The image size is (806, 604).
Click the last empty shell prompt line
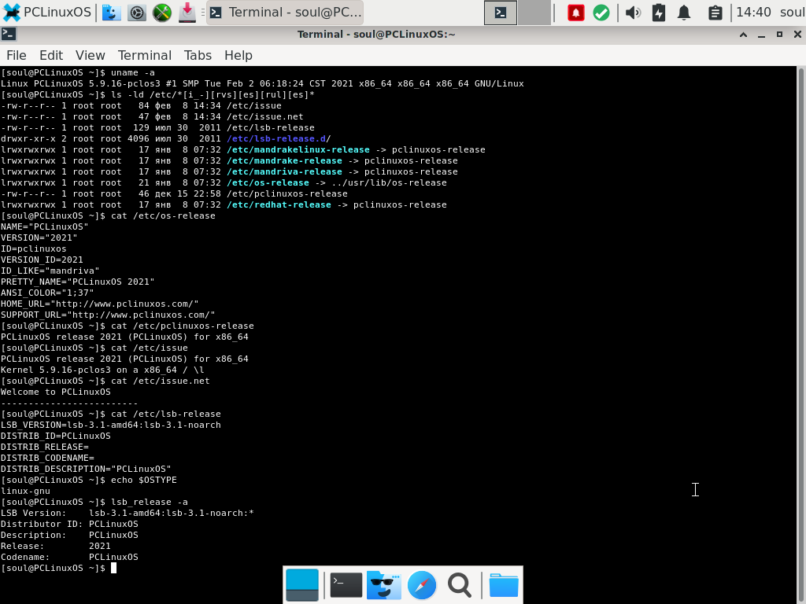pos(58,568)
